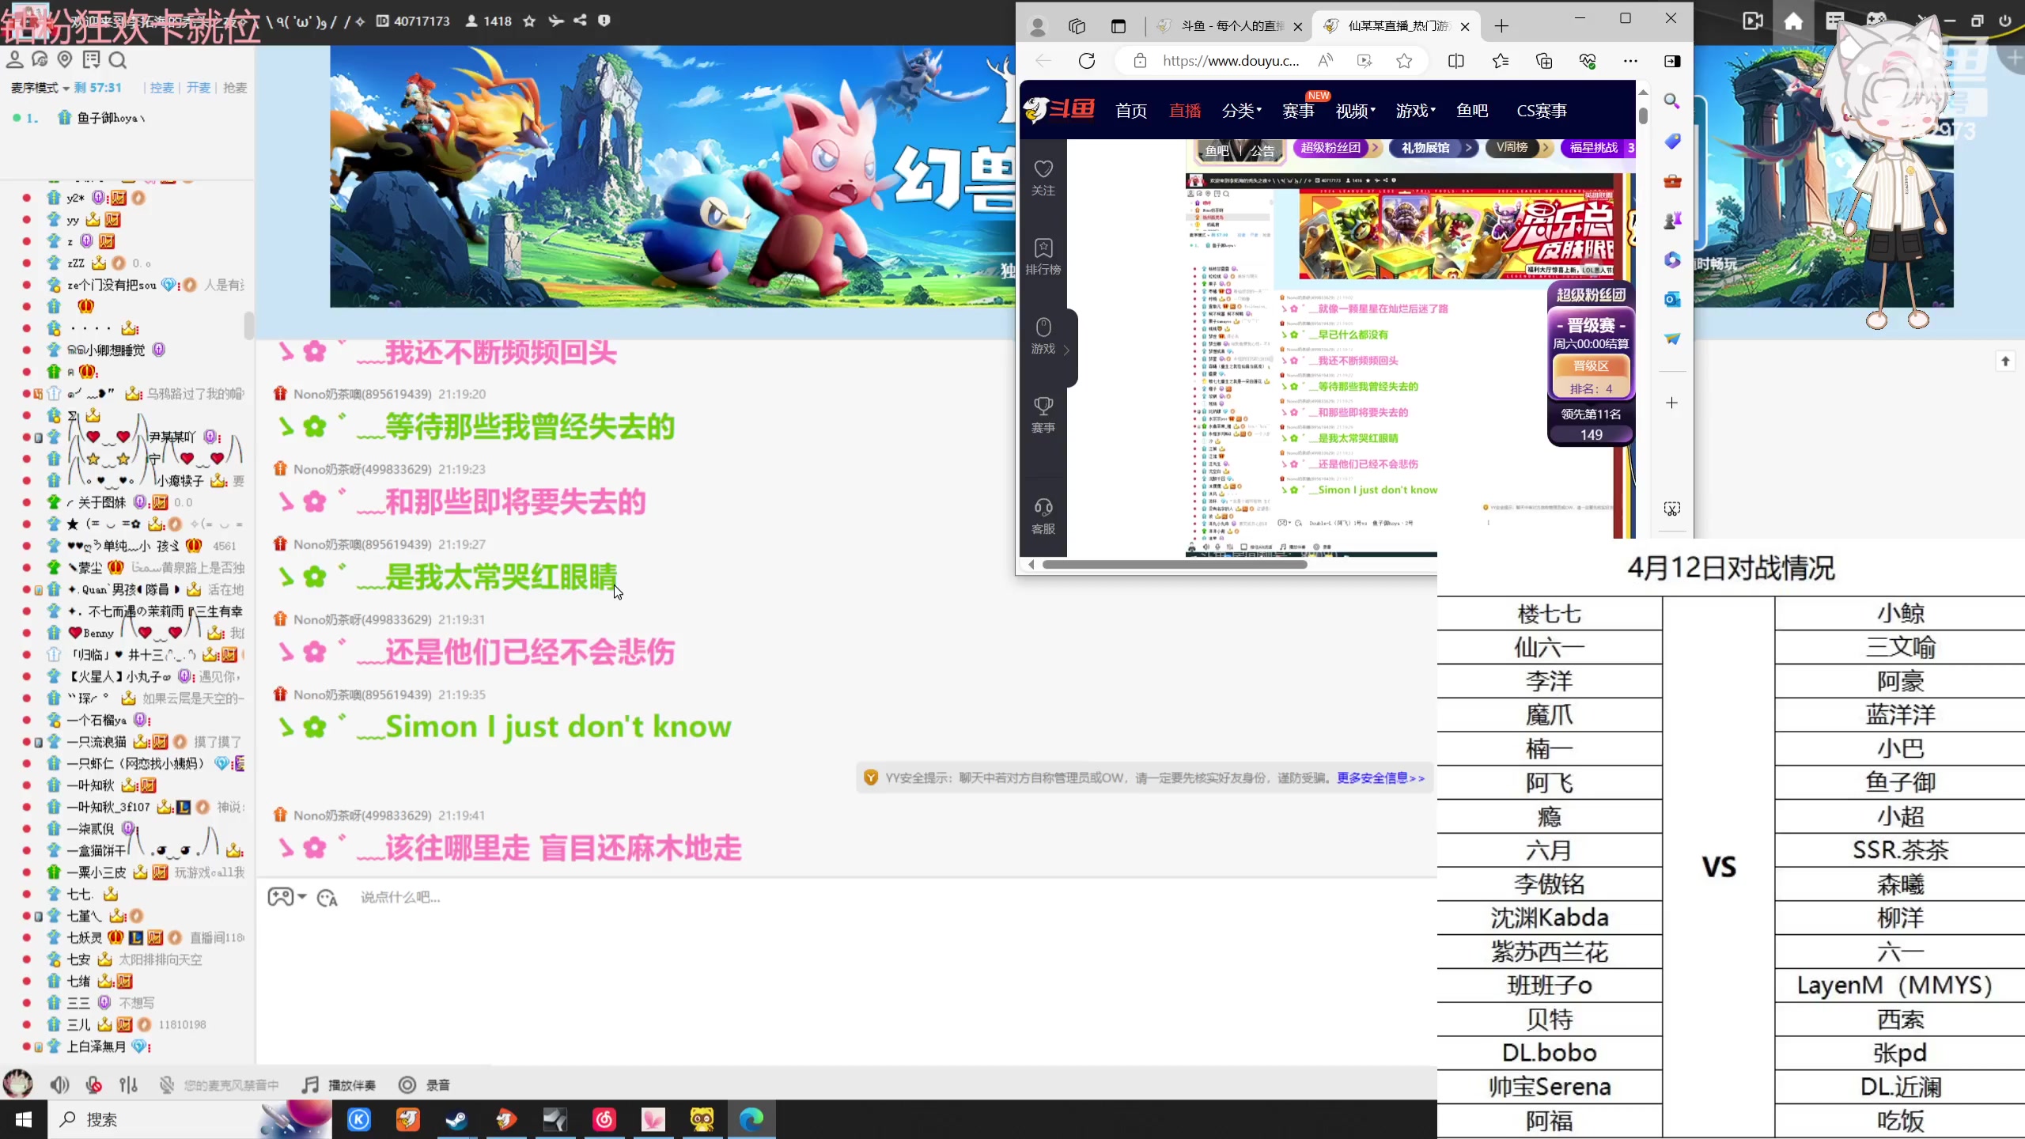Open Edge settings and more ellipsis
The height and width of the screenshot is (1139, 2025).
[x=1630, y=61]
